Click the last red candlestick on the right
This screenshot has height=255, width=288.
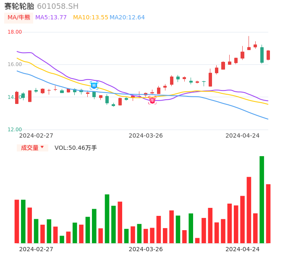tap(268, 55)
